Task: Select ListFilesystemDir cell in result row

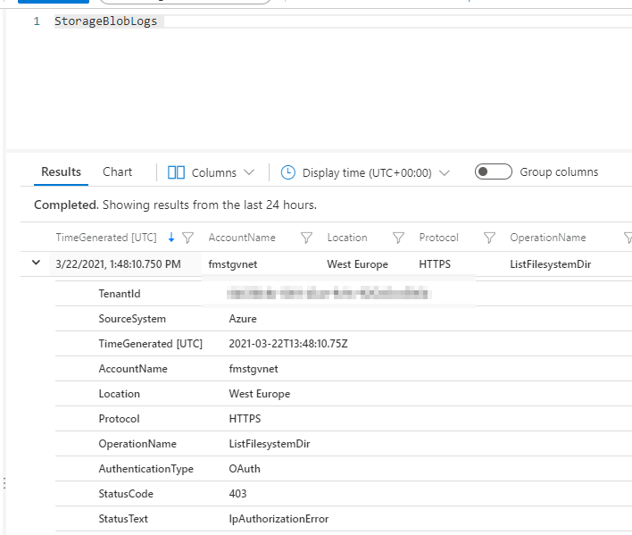Action: (x=550, y=264)
